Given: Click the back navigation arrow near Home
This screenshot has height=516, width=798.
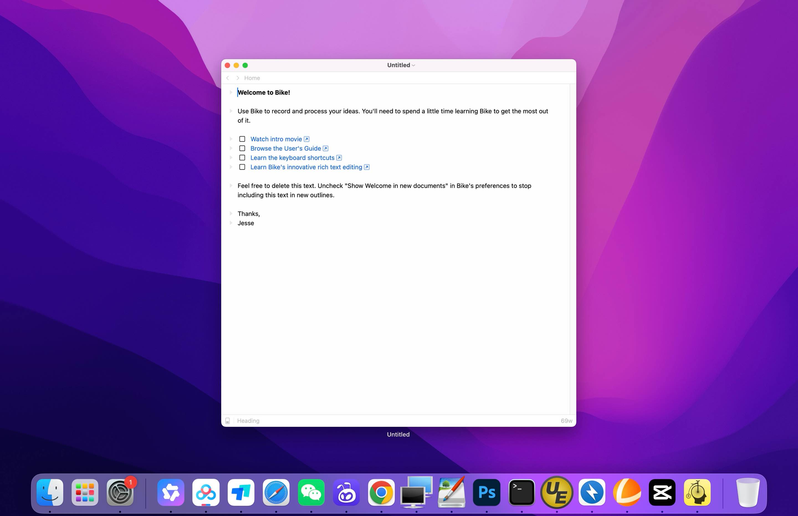Looking at the screenshot, I should tap(228, 78).
